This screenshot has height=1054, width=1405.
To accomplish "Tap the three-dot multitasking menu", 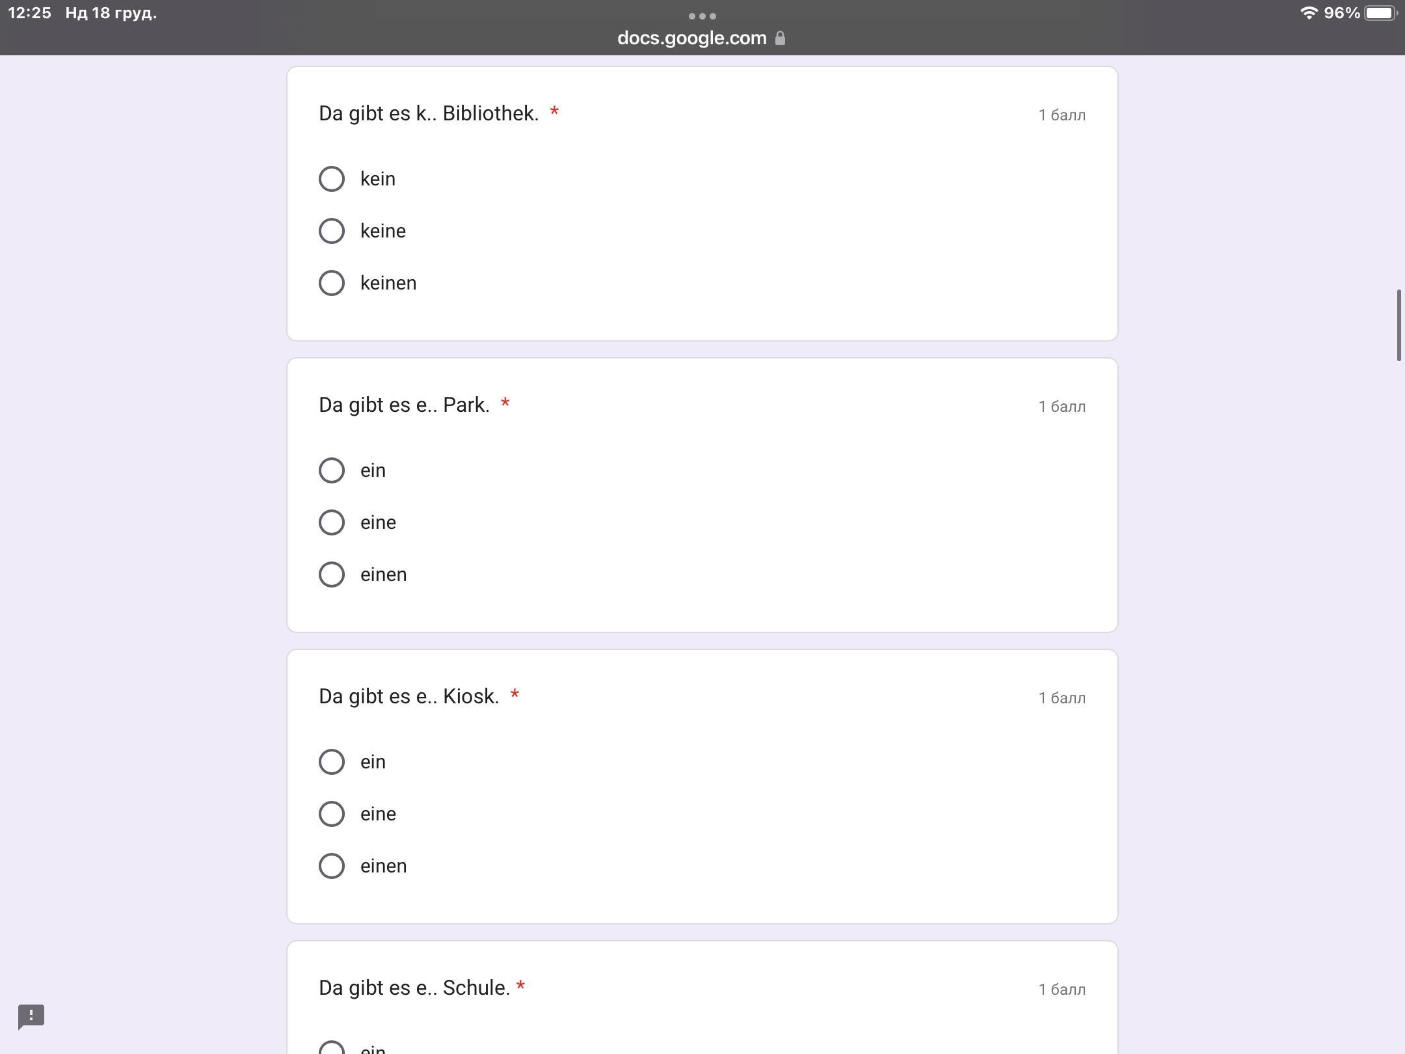I will pos(702,16).
